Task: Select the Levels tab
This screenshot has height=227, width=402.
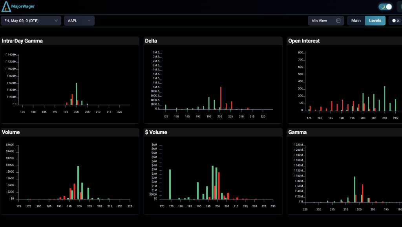Action: (x=375, y=20)
